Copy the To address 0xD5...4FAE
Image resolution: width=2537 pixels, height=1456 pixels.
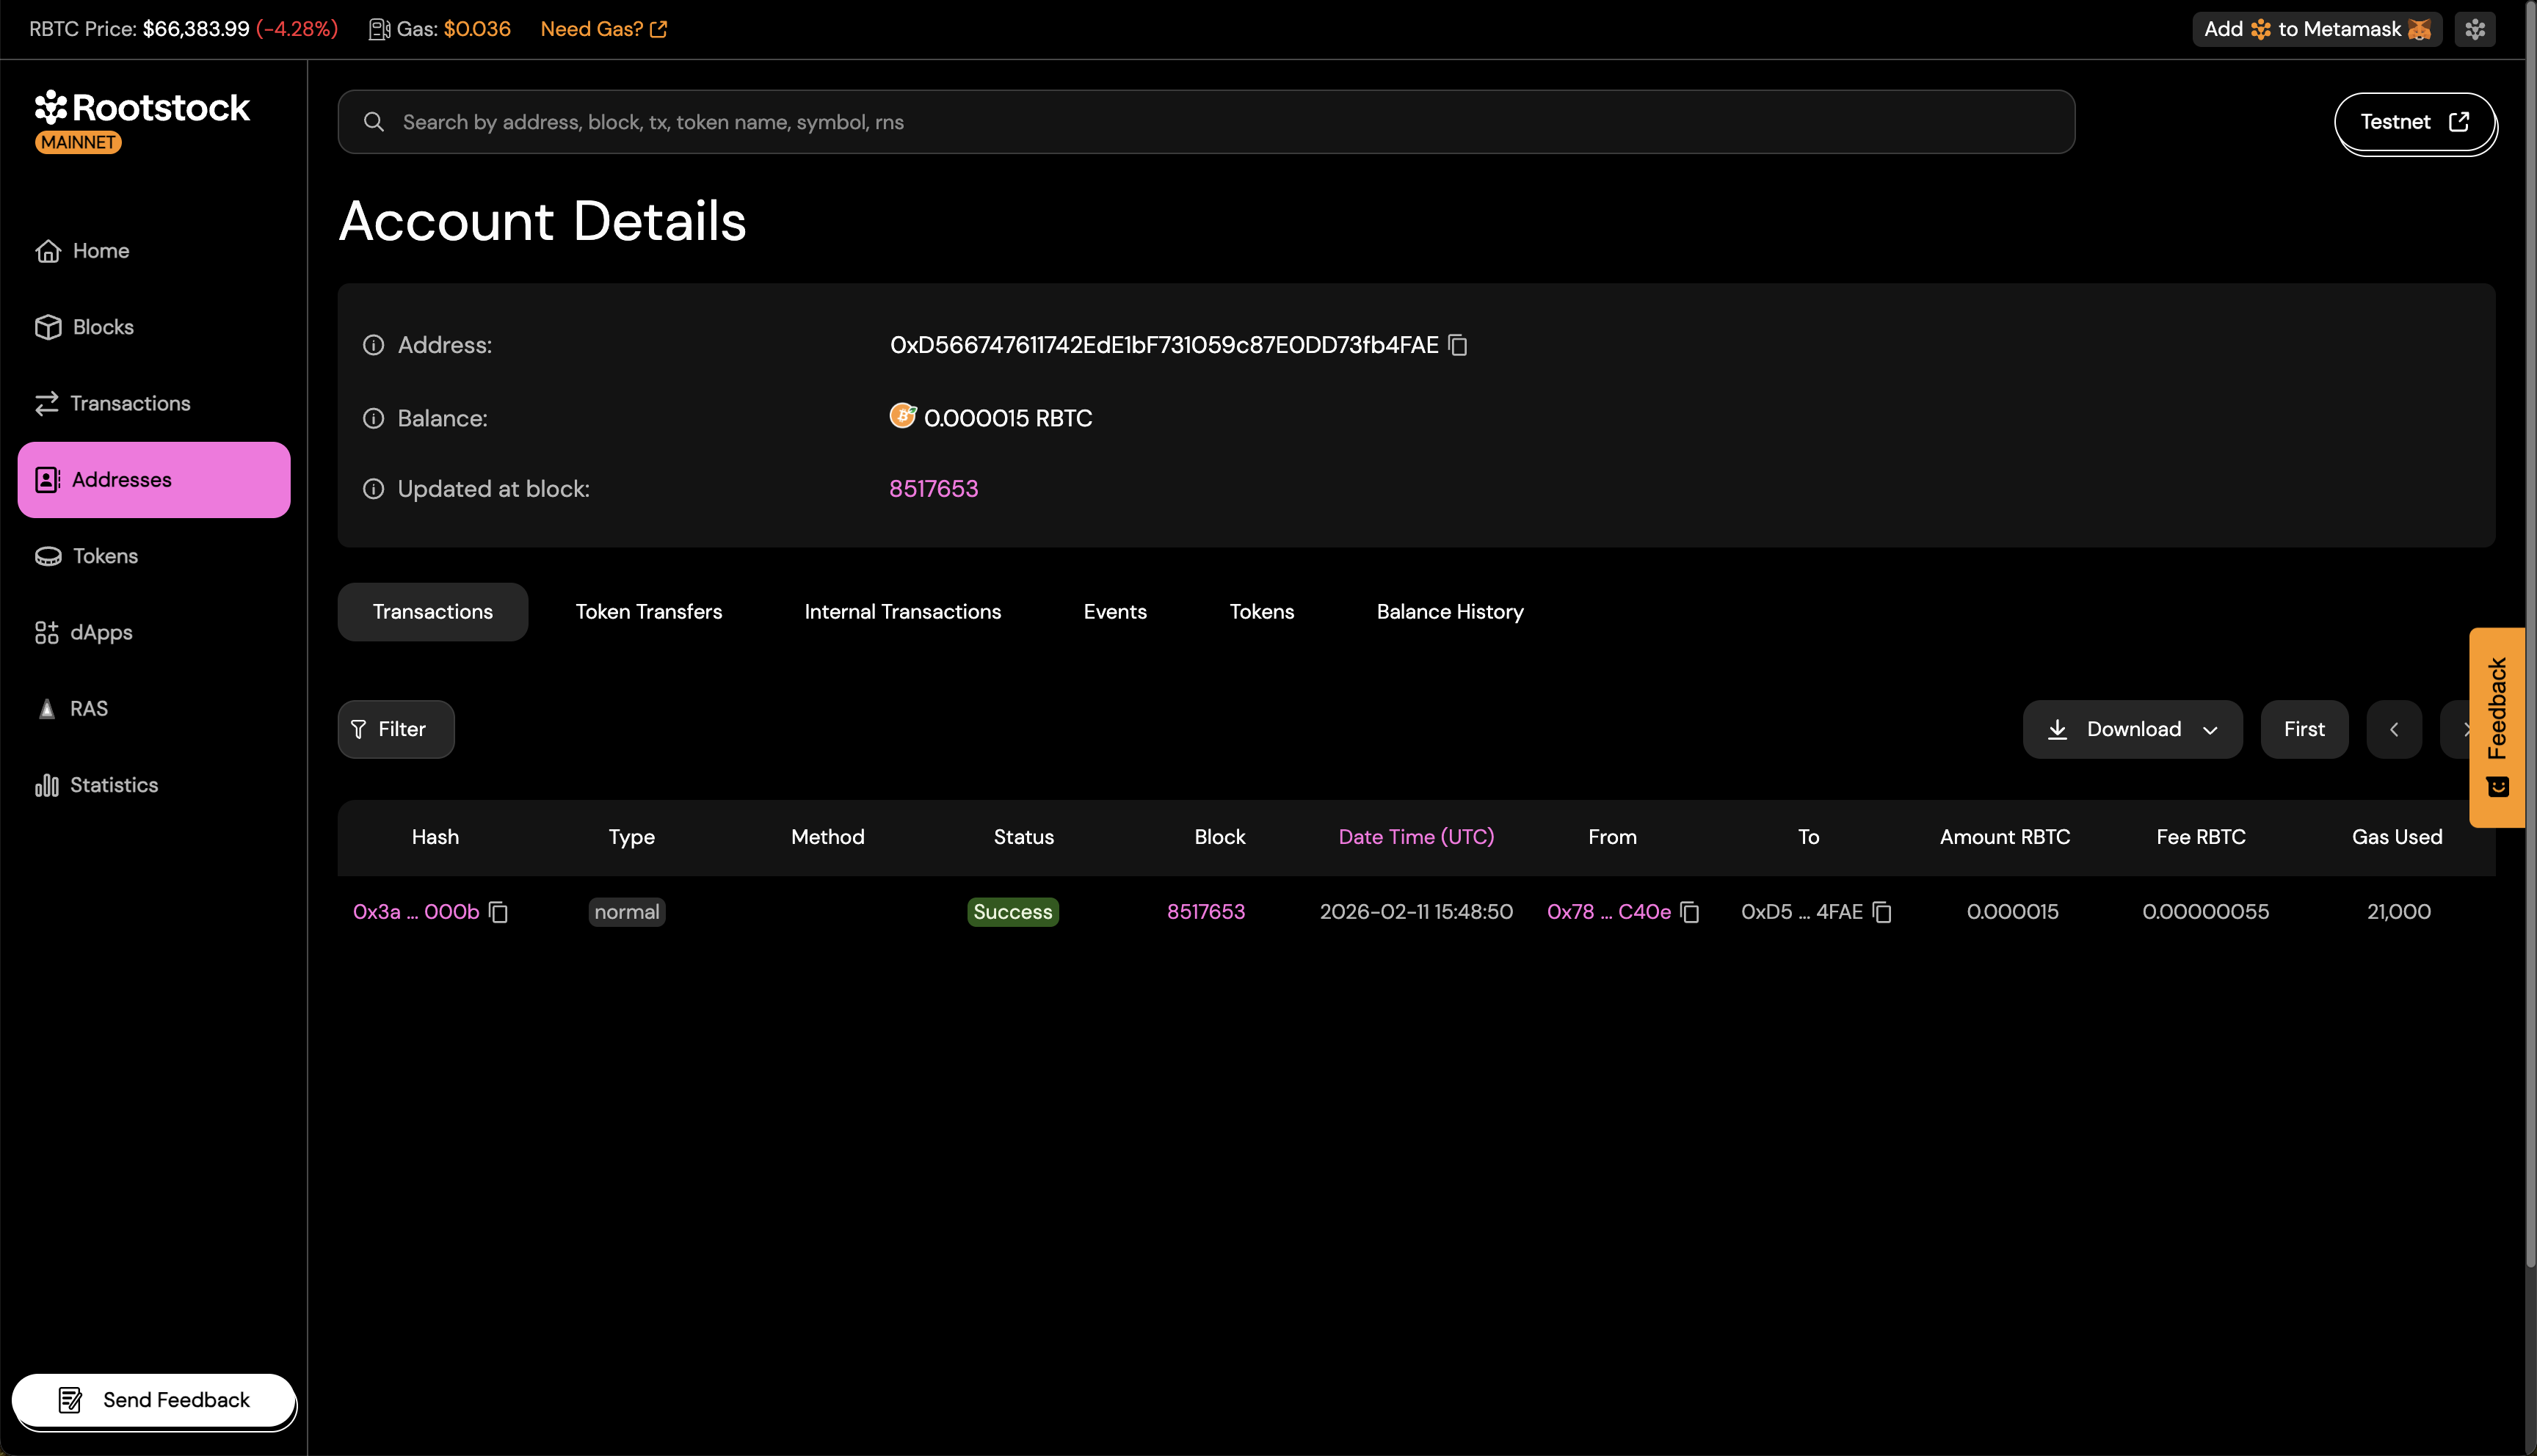(1882, 912)
